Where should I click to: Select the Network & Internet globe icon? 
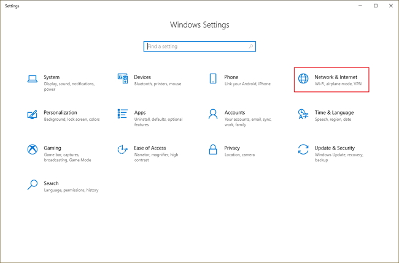(303, 78)
